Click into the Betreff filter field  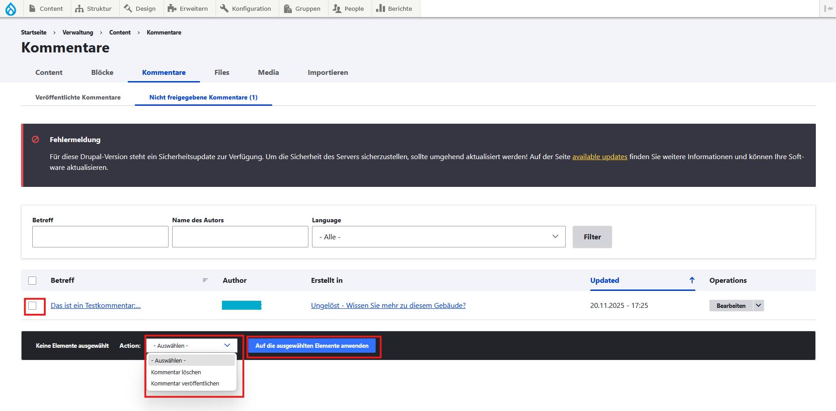click(100, 237)
